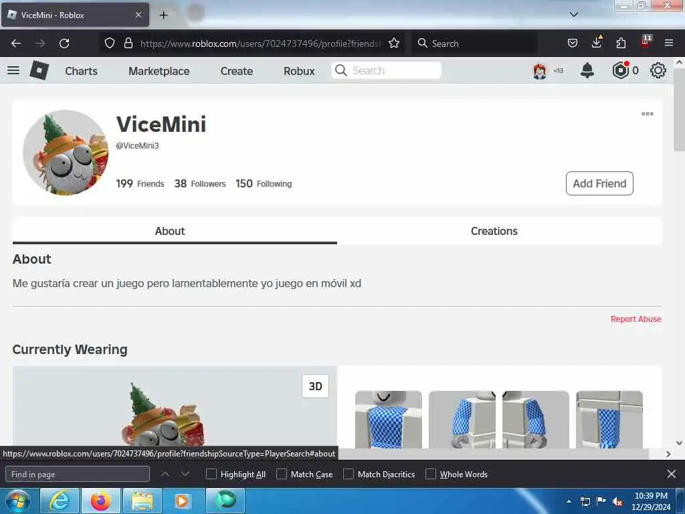Click the Report Abuse link

pos(635,319)
